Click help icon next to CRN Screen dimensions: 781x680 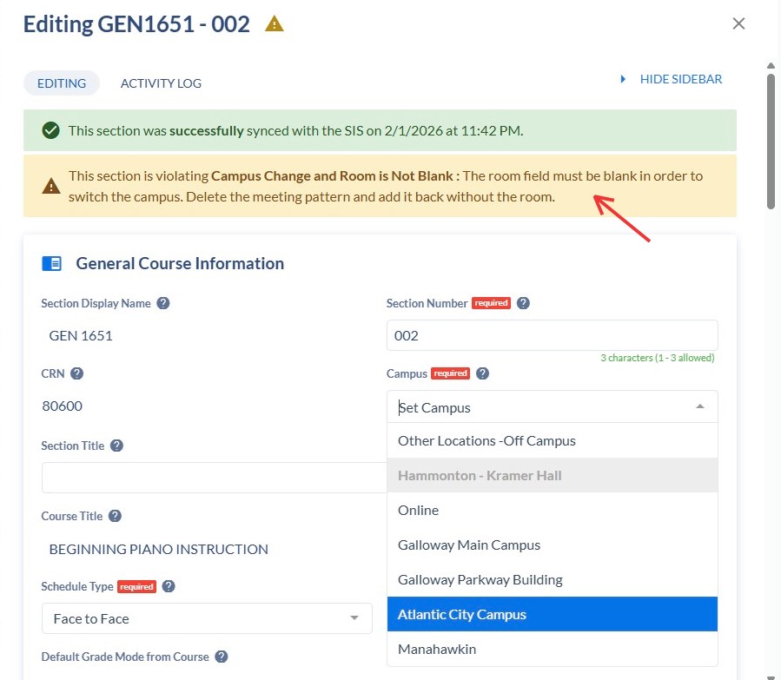pos(76,374)
